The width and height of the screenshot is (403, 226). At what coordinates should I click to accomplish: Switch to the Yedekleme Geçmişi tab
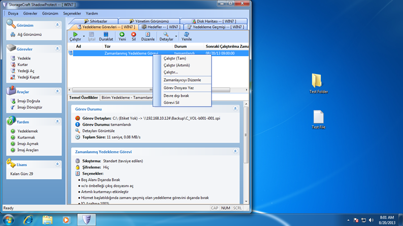[x=216, y=27]
